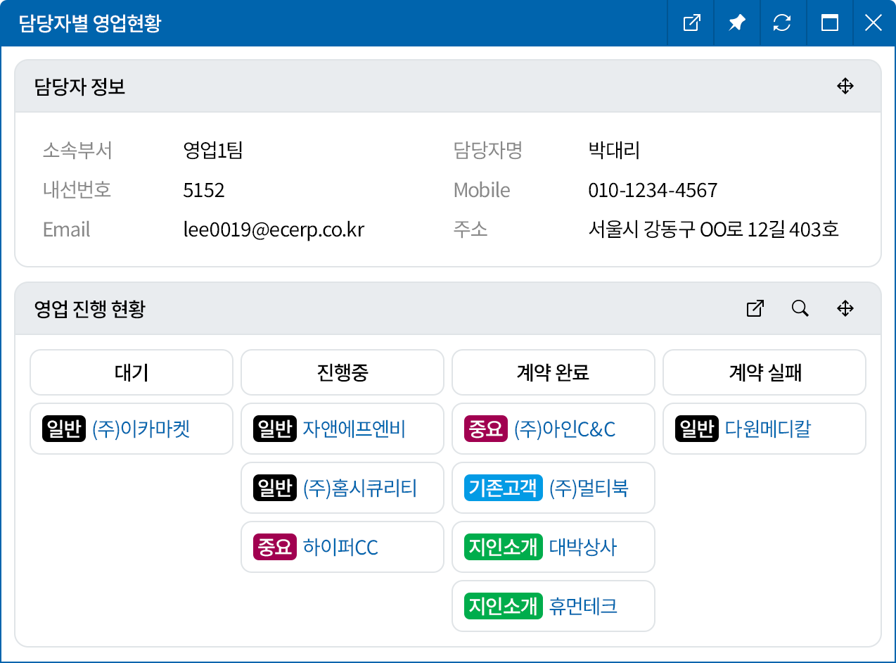The height and width of the screenshot is (663, 896).
Task: Open the (주)이카마켓 deal link
Action: pyautogui.click(x=141, y=429)
